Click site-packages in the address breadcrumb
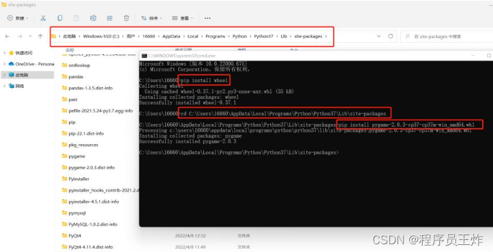 click(308, 37)
